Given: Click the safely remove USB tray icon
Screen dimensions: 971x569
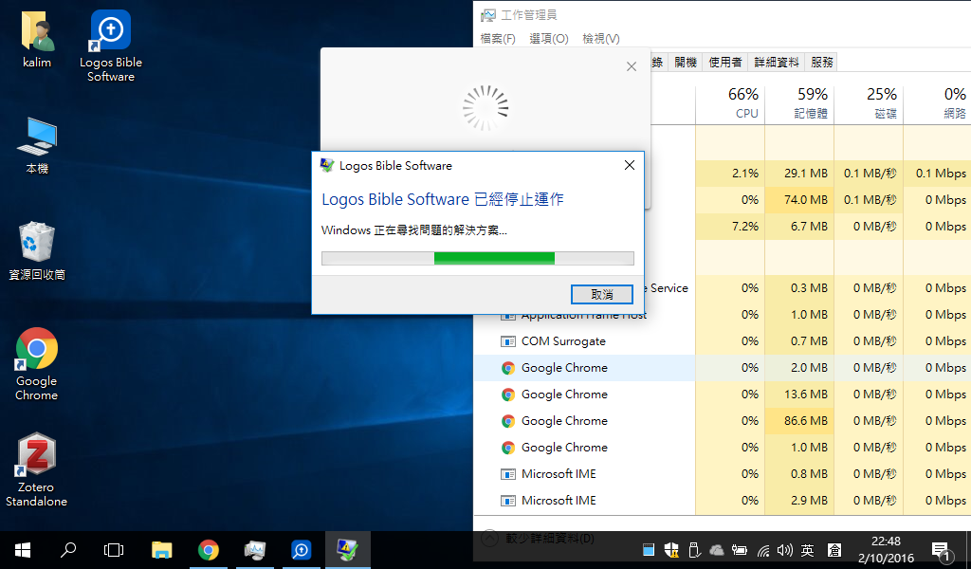Looking at the screenshot, I should pyautogui.click(x=694, y=550).
